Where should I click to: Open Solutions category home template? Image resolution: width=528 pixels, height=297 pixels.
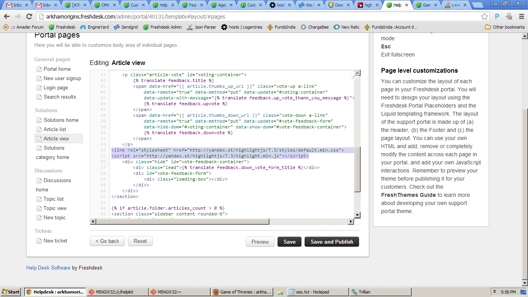tap(53, 152)
